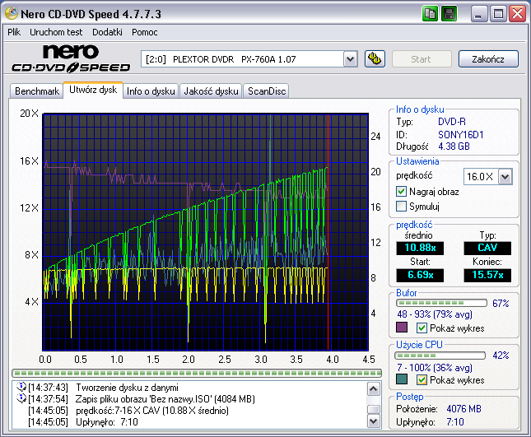This screenshot has height=437, width=531.
Task: Click the purple Bufor graph color swatch
Action: (x=402, y=328)
